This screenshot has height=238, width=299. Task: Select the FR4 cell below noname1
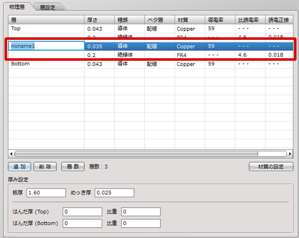click(x=189, y=55)
